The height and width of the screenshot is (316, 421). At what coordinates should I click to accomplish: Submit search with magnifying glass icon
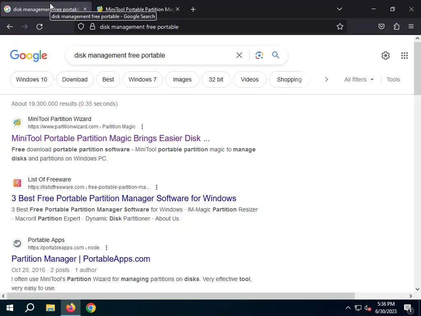coord(275,55)
